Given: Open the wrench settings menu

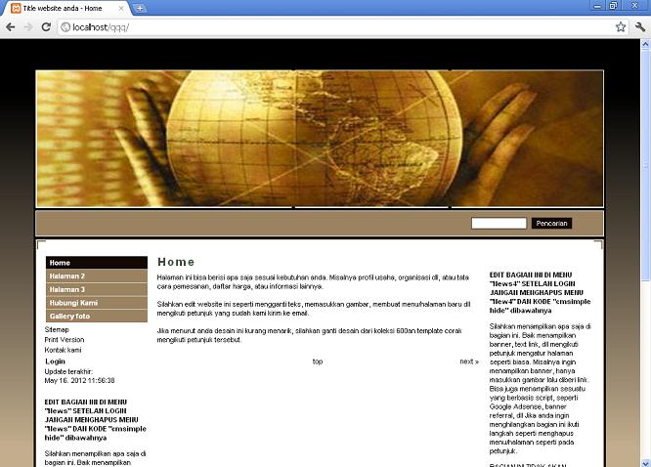Looking at the screenshot, I should (640, 27).
